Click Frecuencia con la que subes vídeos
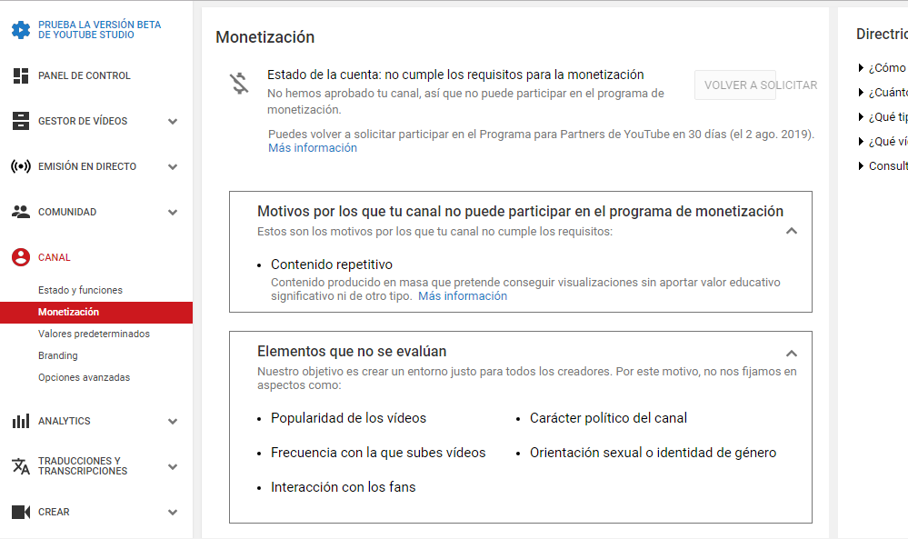 378,453
